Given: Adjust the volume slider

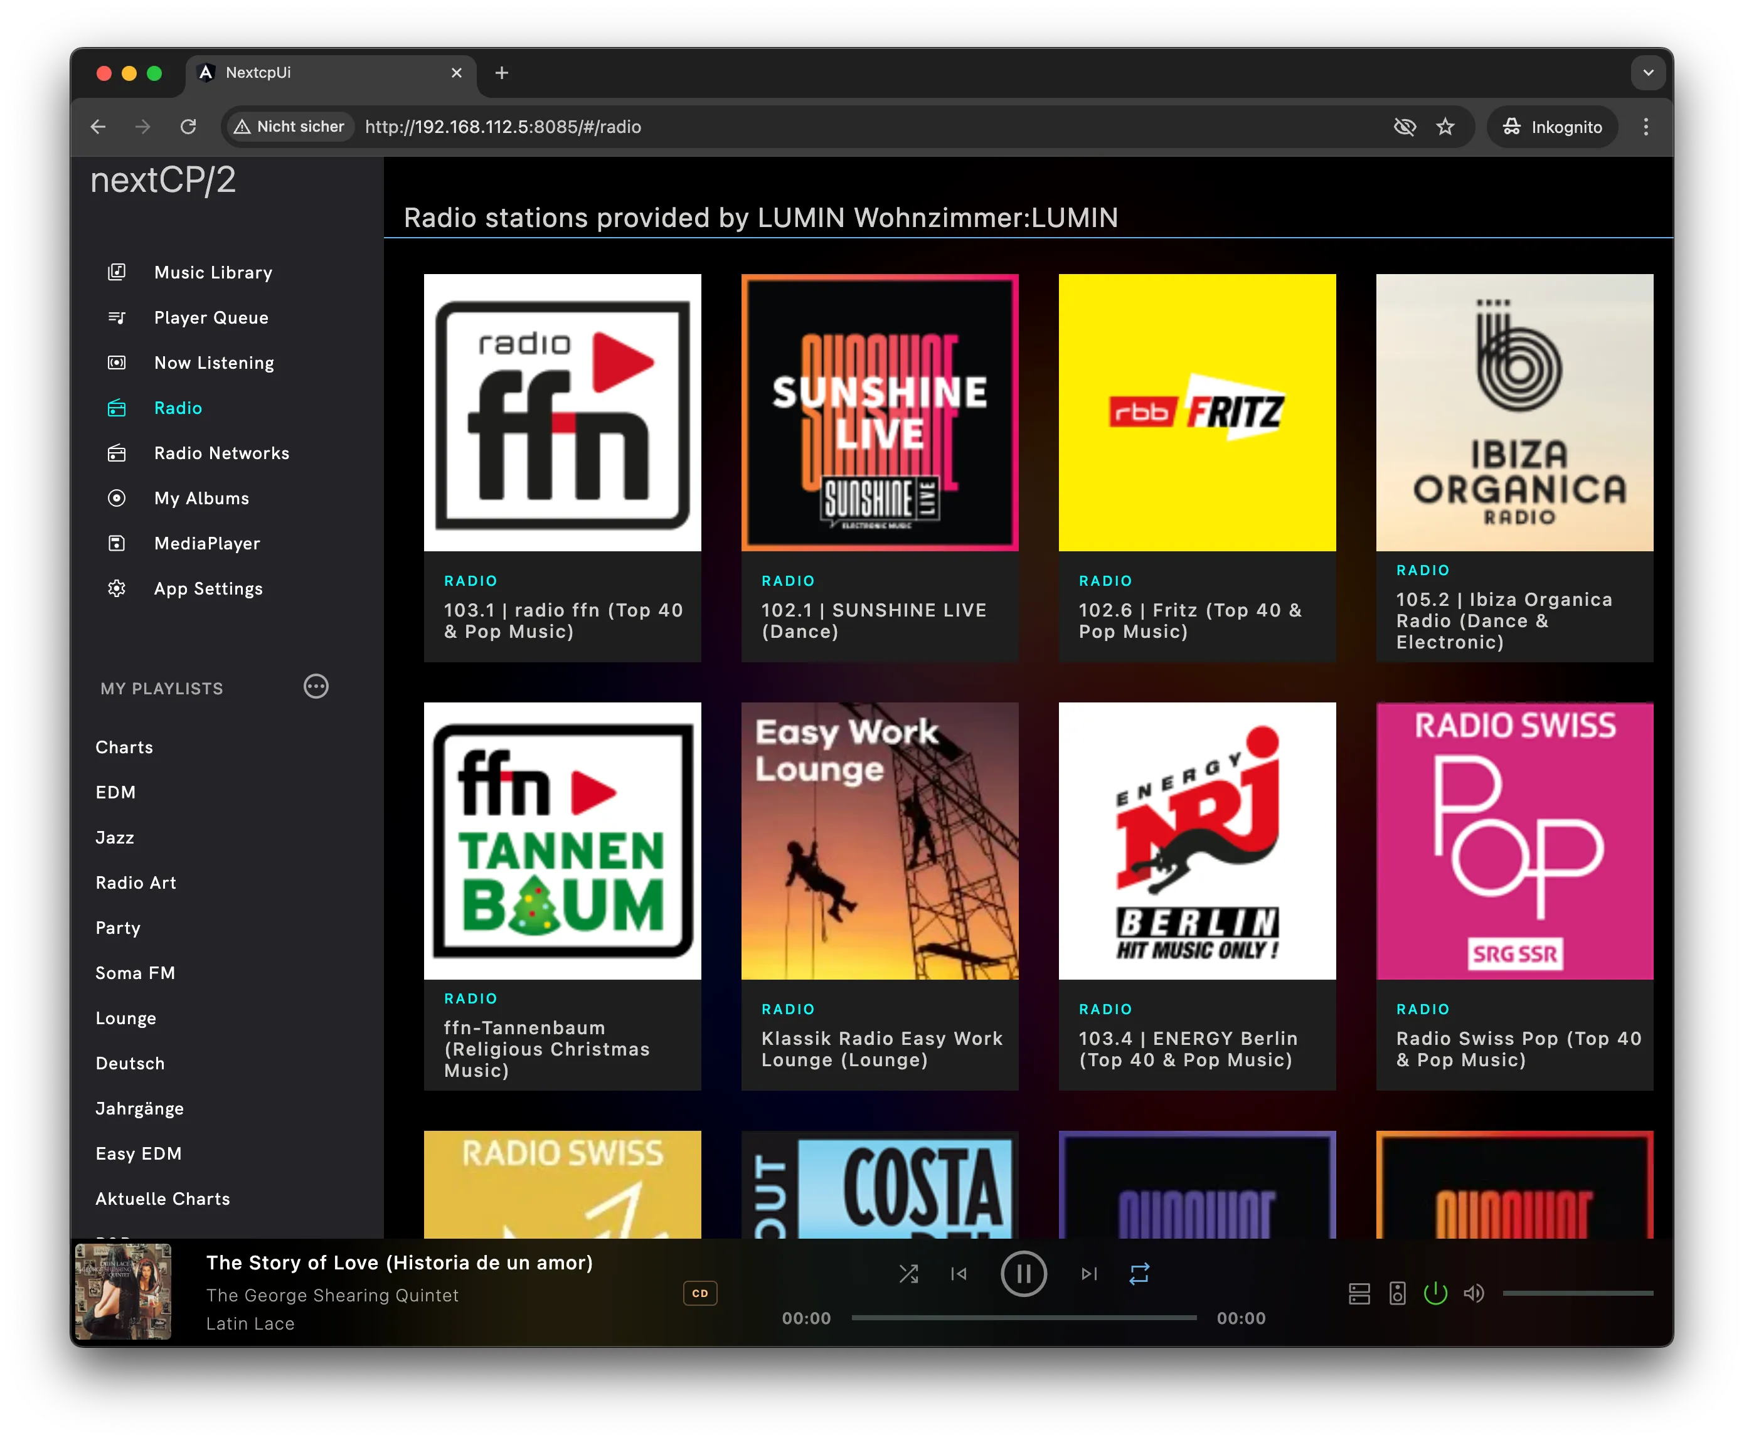Looking at the screenshot, I should tap(1577, 1293).
